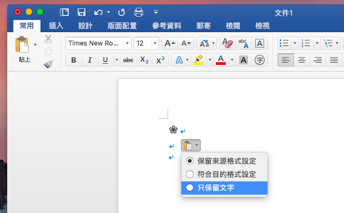Expand the font size dropdown
This screenshot has width=344, height=213.
coord(155,43)
